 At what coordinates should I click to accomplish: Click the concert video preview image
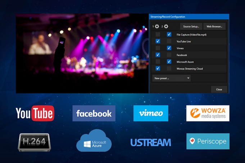click(x=82, y=53)
